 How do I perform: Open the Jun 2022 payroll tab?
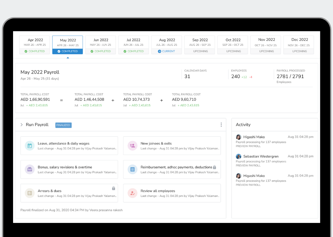pos(101,45)
